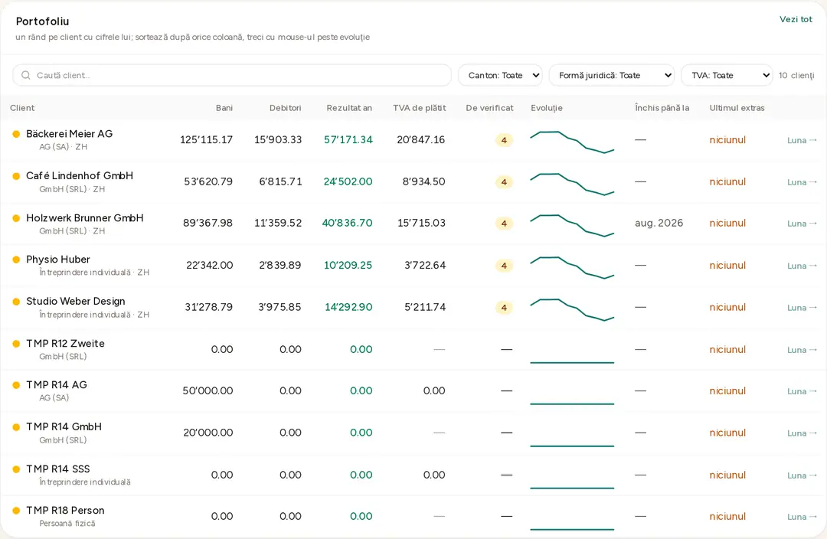Sort by the Rezultat an column header
The image size is (827, 539).
(x=349, y=108)
